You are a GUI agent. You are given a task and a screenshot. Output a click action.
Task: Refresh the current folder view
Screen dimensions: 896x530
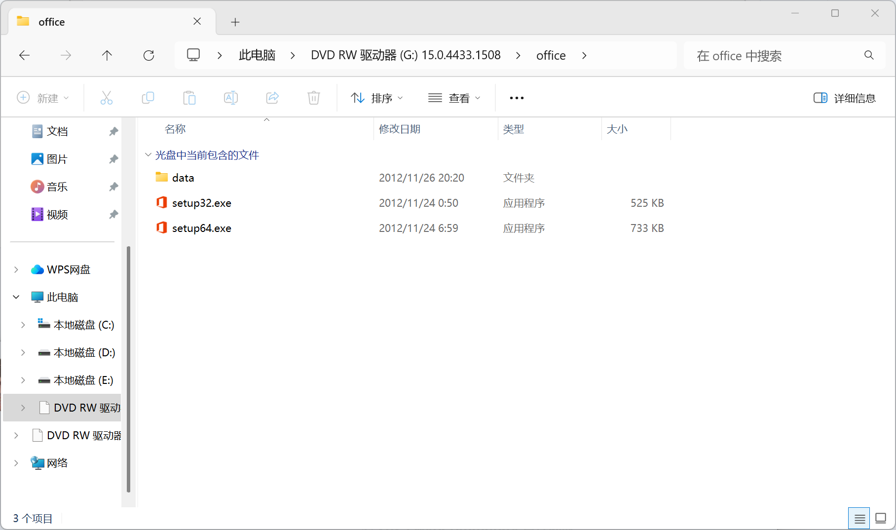coord(149,55)
